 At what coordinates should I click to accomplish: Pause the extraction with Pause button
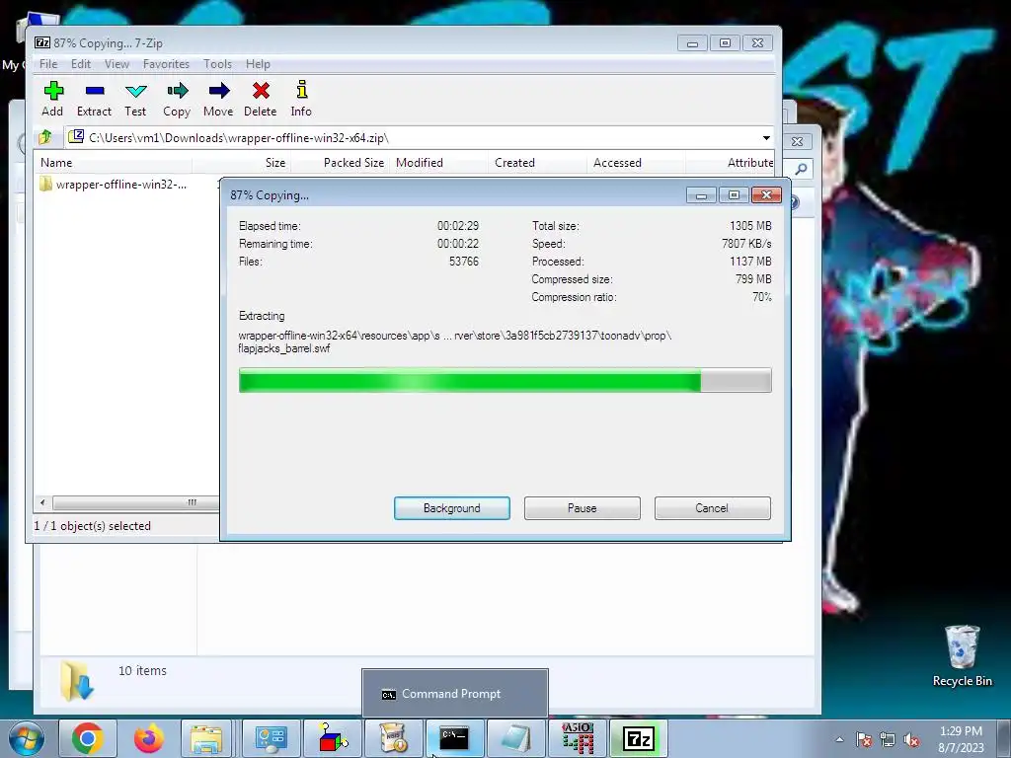[583, 508]
